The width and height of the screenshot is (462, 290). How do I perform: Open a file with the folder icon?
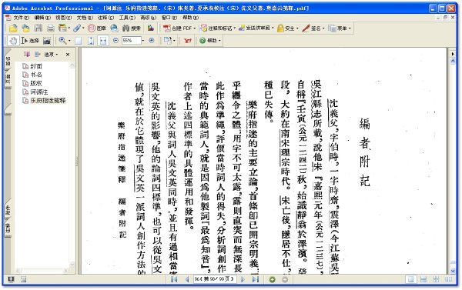click(x=13, y=28)
